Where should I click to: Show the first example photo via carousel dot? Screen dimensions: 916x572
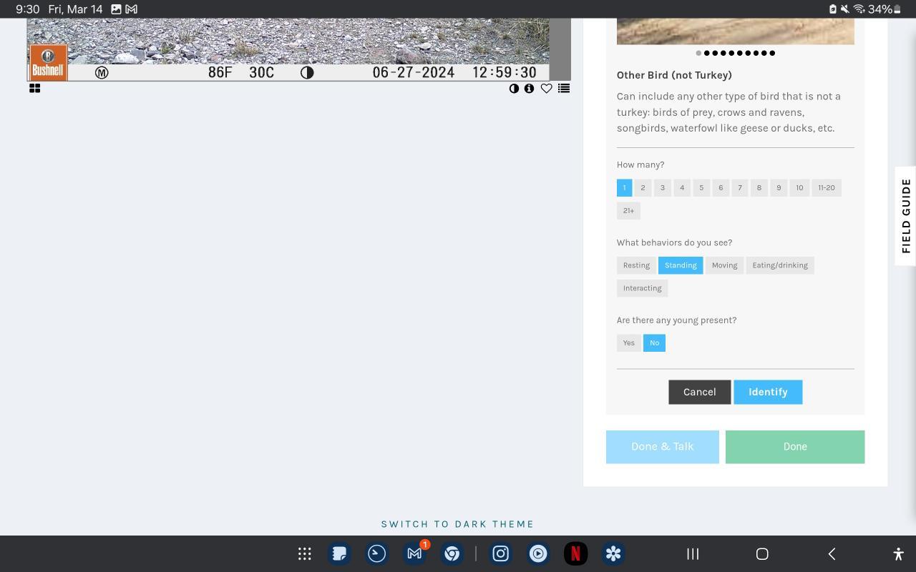[x=698, y=53]
